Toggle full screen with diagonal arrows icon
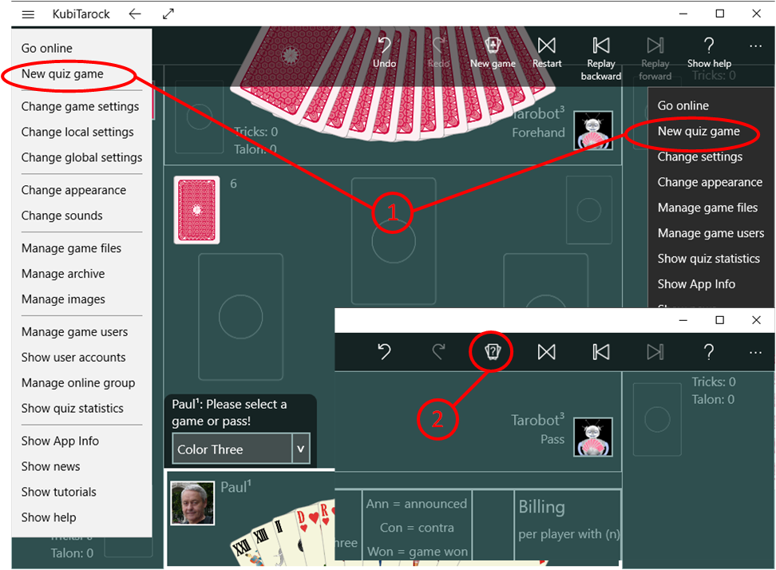776x570 pixels. click(168, 14)
